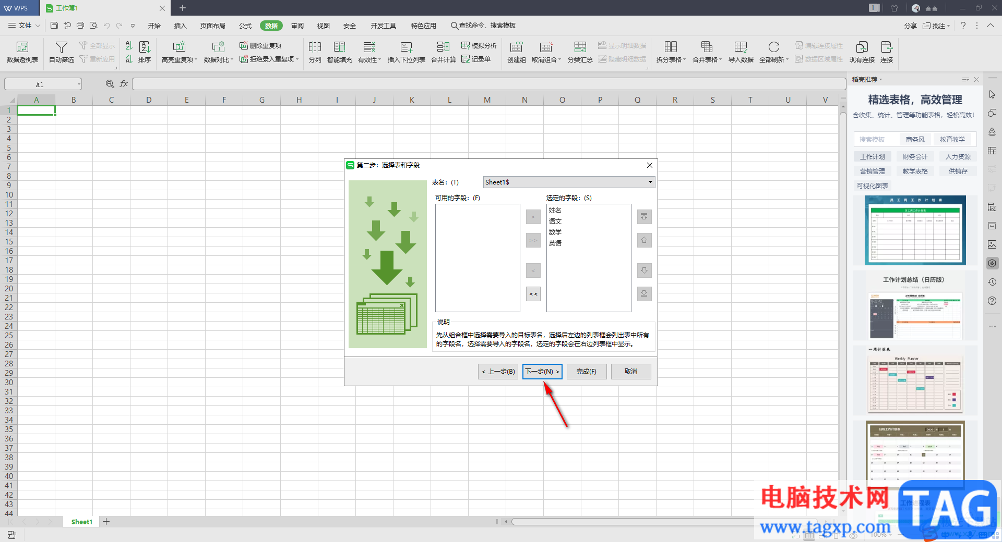Expand the Split Table (拆分表格) dropdown
The height and width of the screenshot is (542, 1002).
pos(684,59)
